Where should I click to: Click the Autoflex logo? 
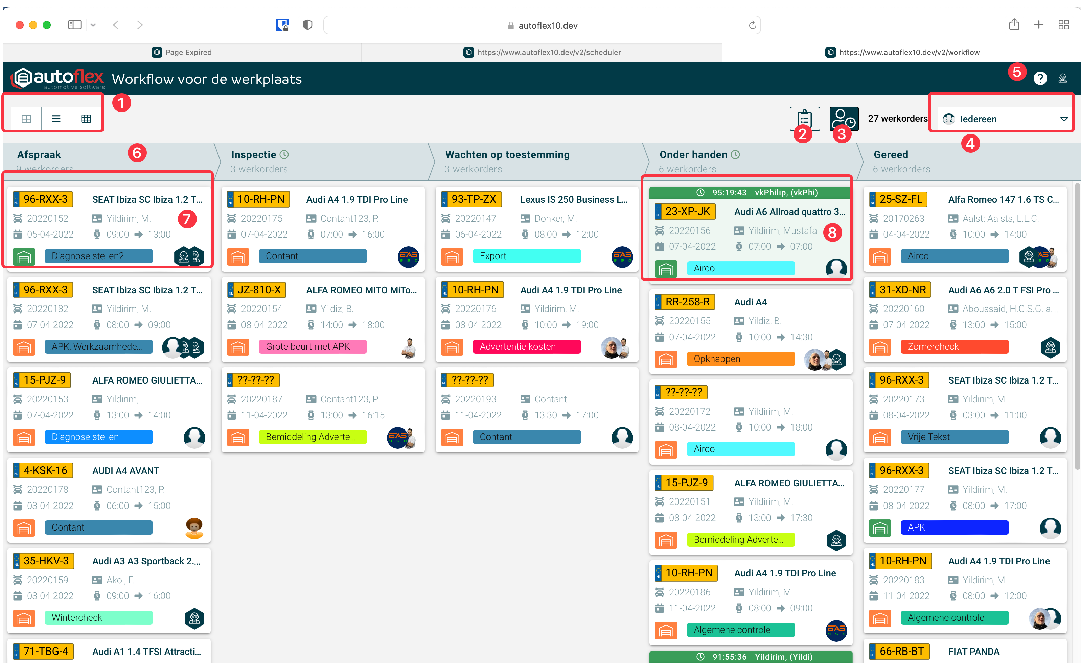click(58, 78)
